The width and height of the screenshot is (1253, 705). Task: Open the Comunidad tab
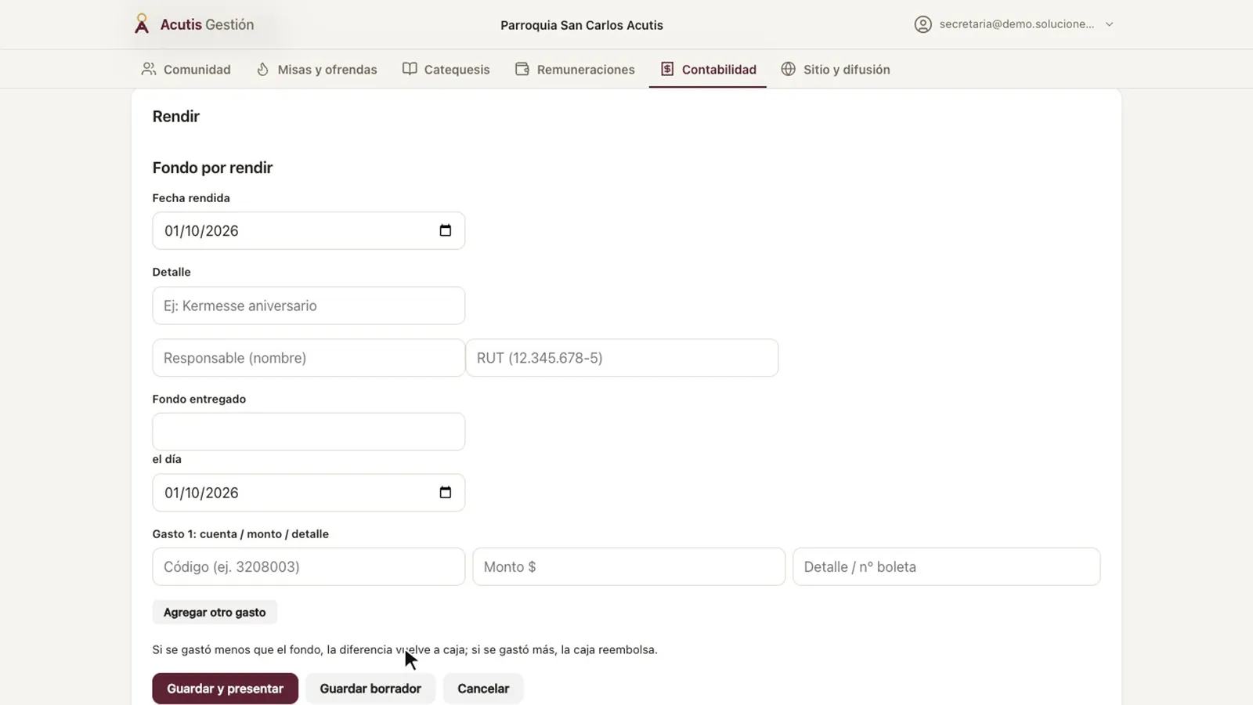pos(186,69)
